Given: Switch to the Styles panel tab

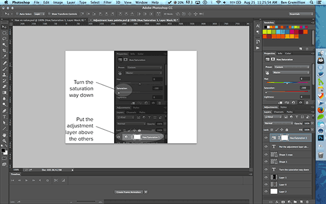Looking at the screenshot, I should [283, 107].
